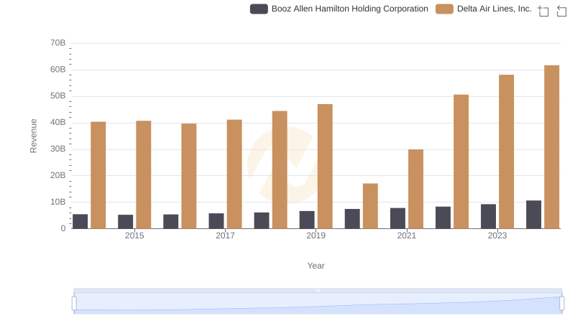The height and width of the screenshot is (331, 575).
Task: Click the Year axis title
Action: (x=316, y=266)
